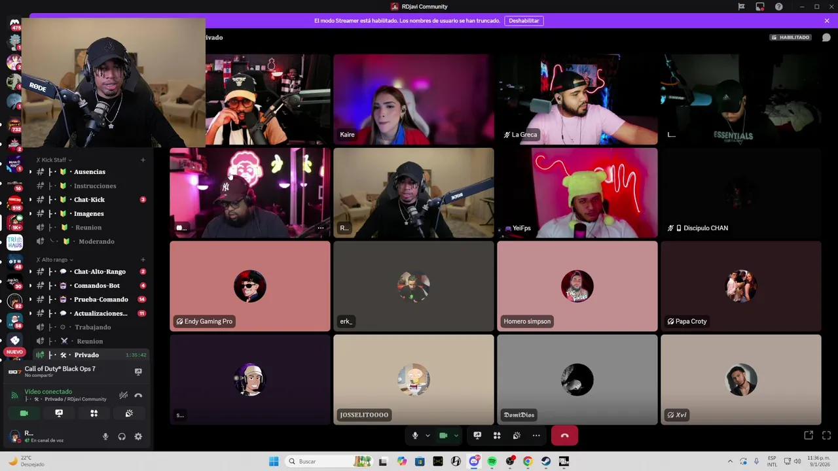838x471 pixels.
Task: Open the Discord help question-mark icon
Action: [778, 7]
